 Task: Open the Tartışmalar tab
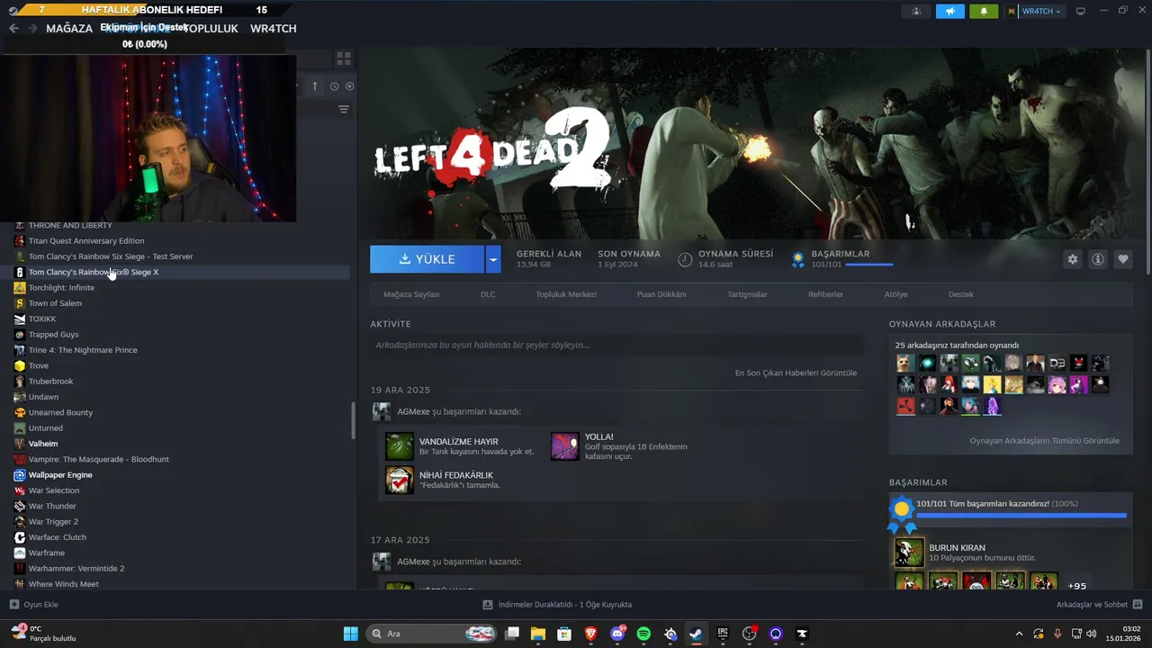(747, 294)
